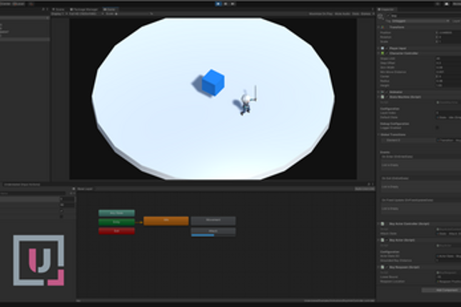This screenshot has width=461, height=307.
Task: Click the Attack state progress bar
Action: 202,235
